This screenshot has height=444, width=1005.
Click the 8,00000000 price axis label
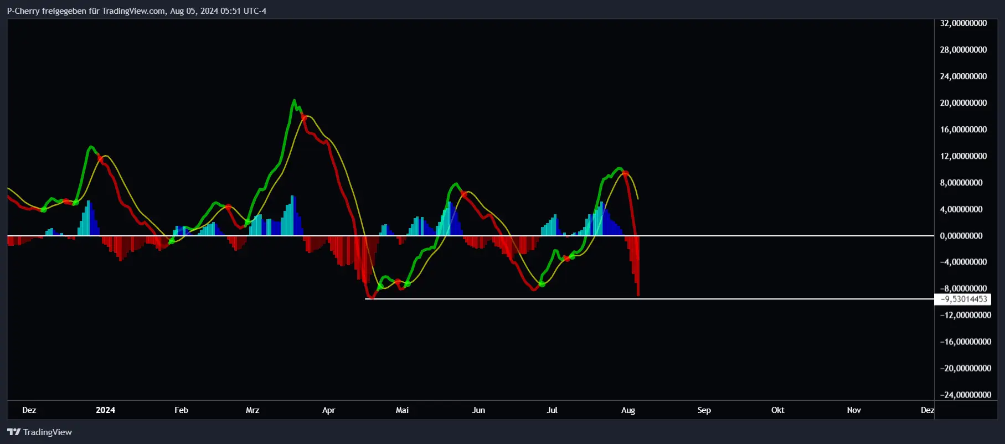[x=961, y=183]
